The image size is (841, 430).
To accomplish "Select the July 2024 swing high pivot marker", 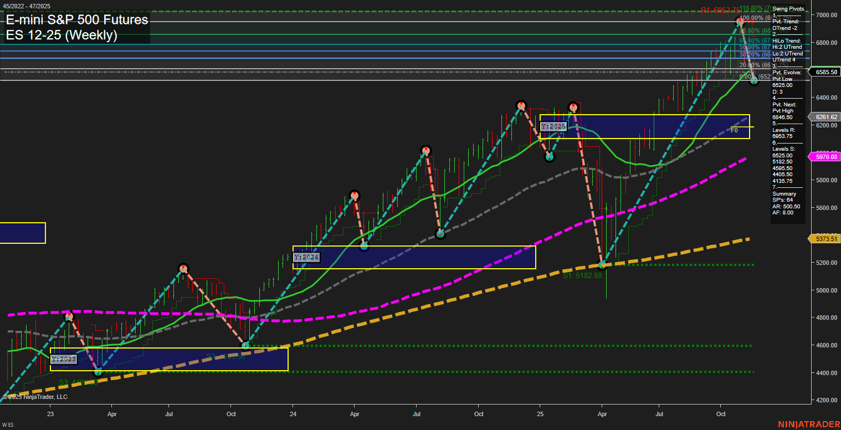I will coord(425,150).
